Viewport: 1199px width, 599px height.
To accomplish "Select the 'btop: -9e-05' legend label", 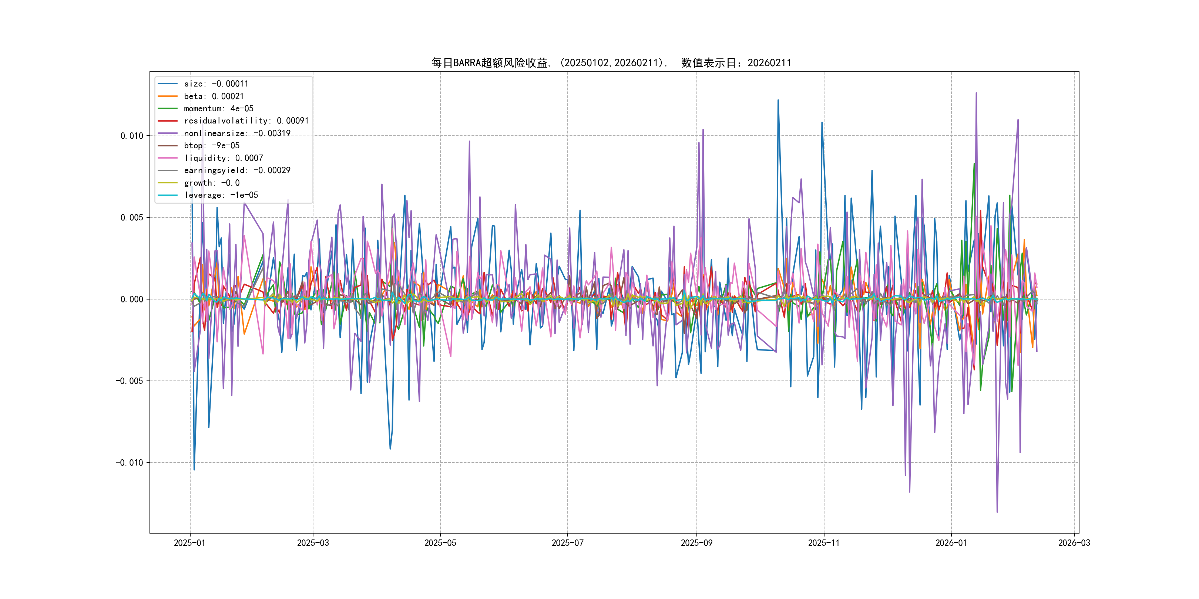I will click(211, 146).
